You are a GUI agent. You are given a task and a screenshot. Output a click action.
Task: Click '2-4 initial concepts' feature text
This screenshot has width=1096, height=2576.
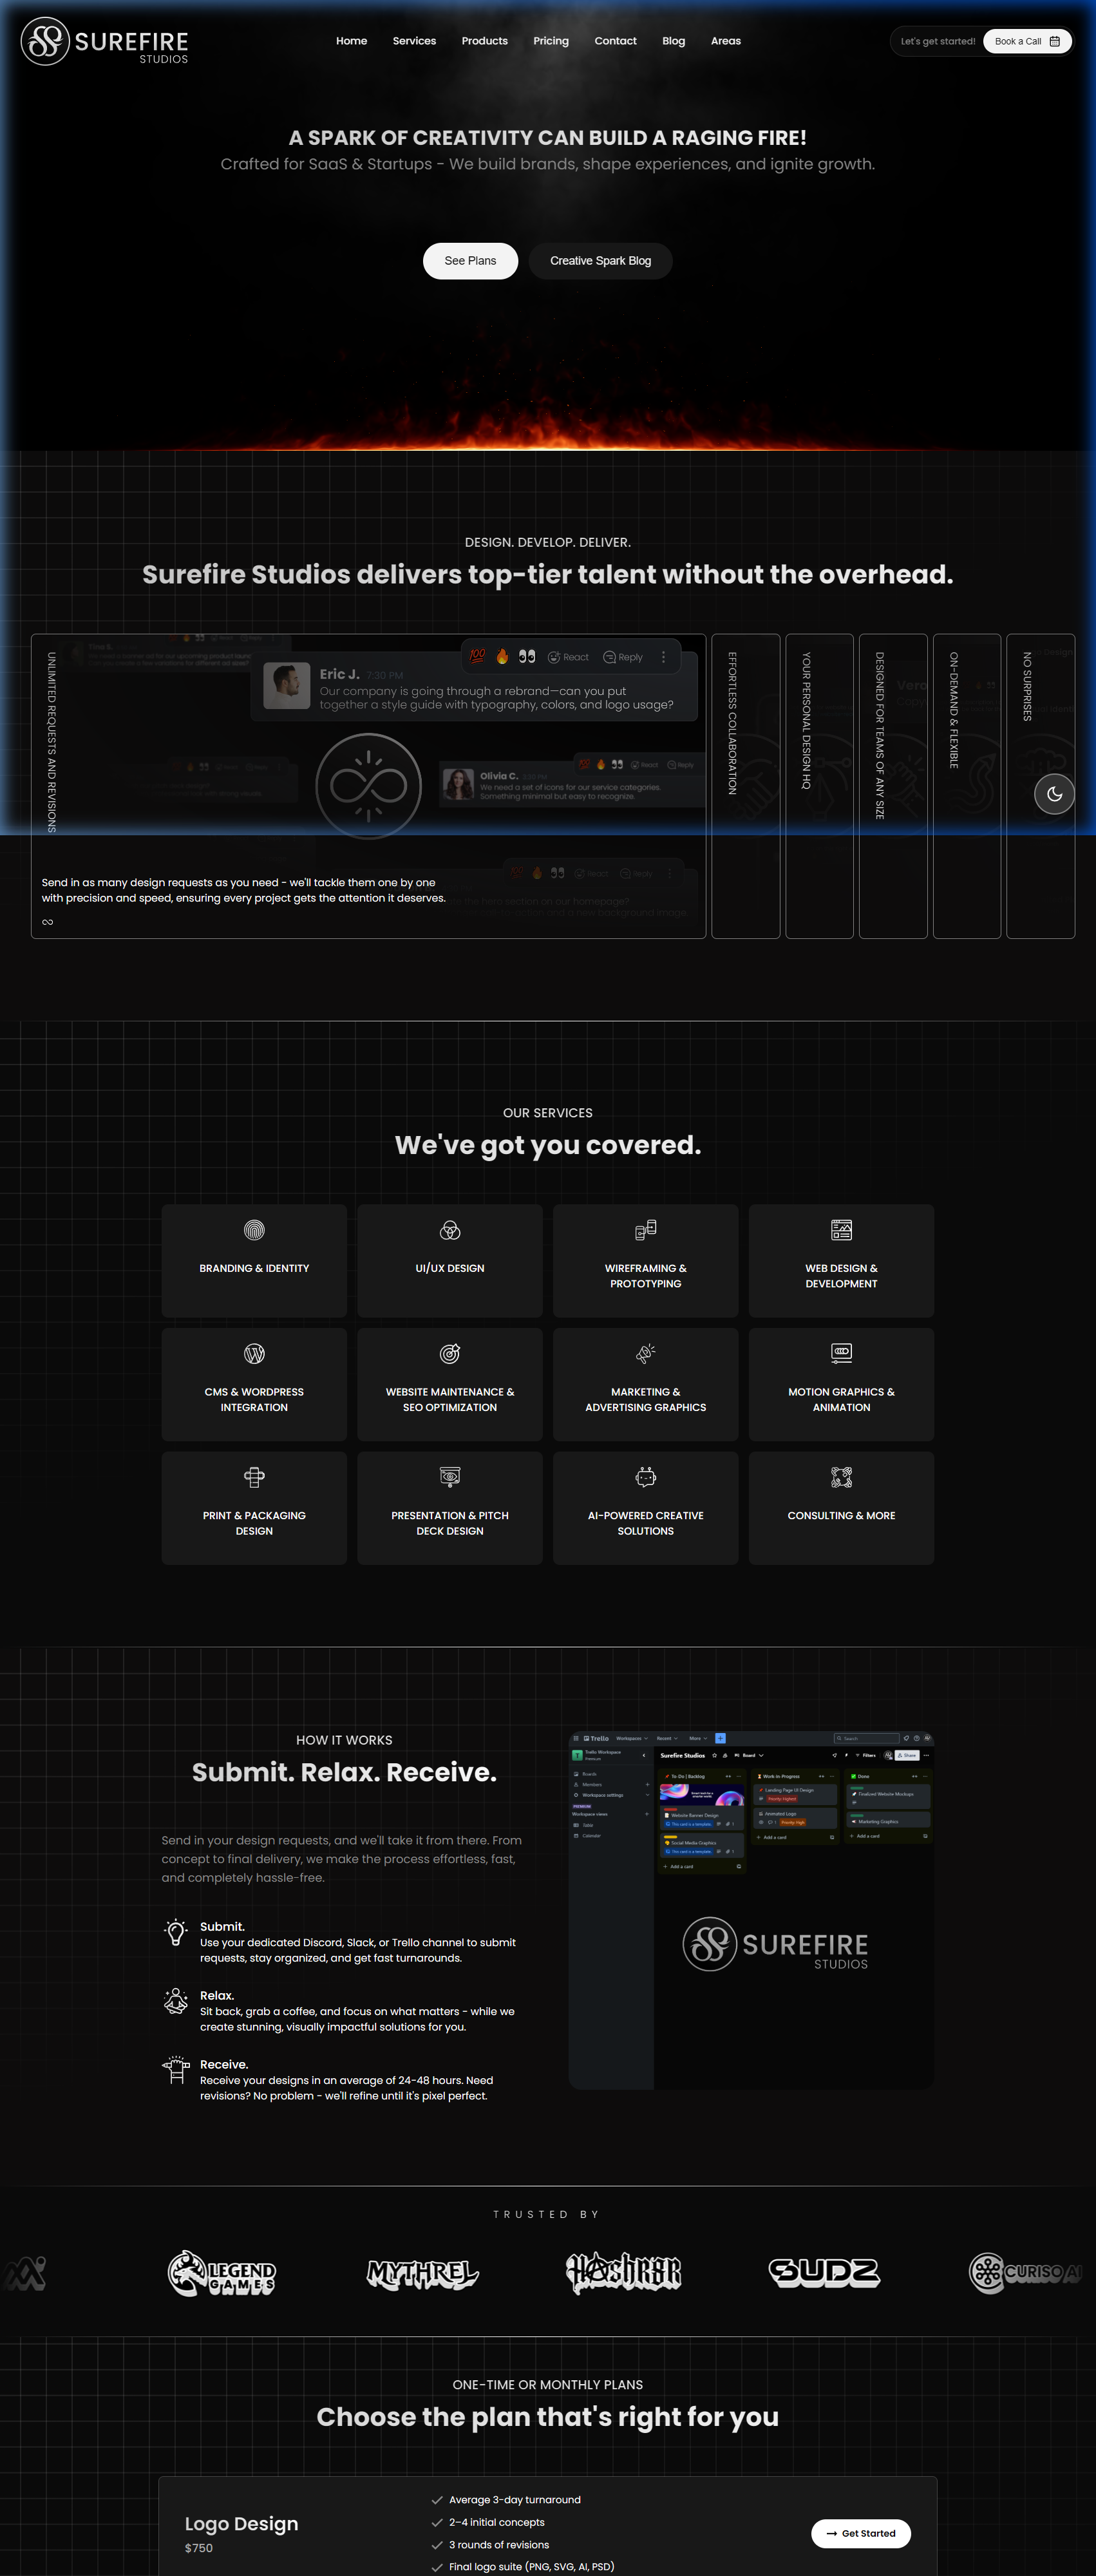496,2522
